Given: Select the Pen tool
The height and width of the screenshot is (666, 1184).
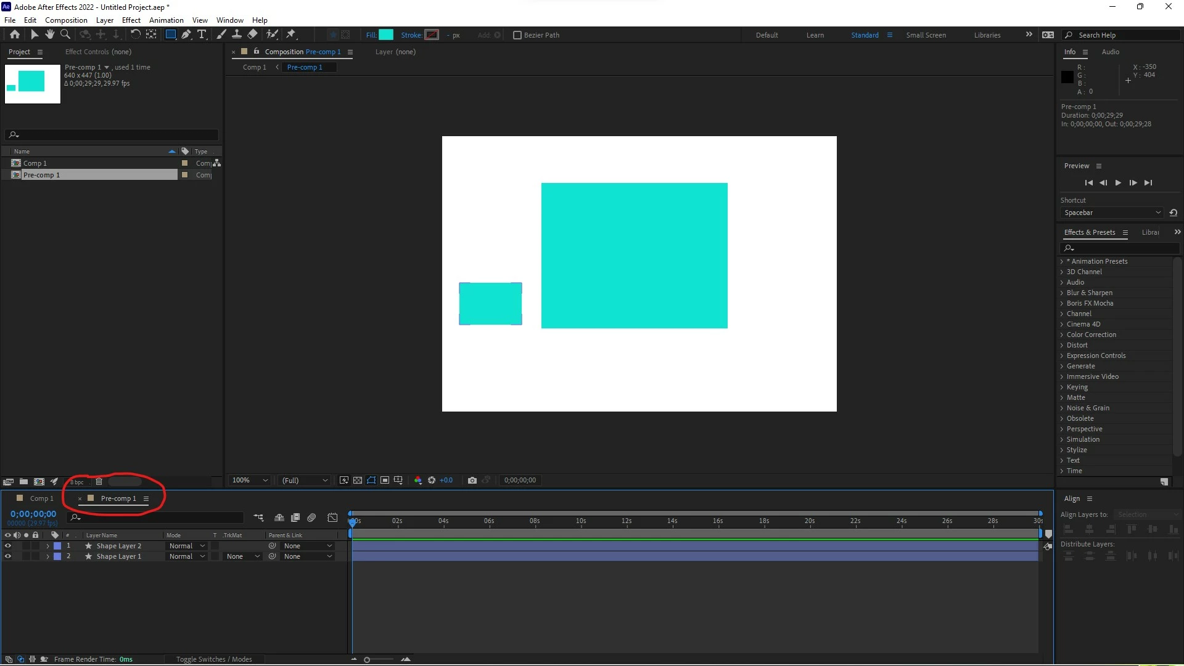Looking at the screenshot, I should click(186, 35).
